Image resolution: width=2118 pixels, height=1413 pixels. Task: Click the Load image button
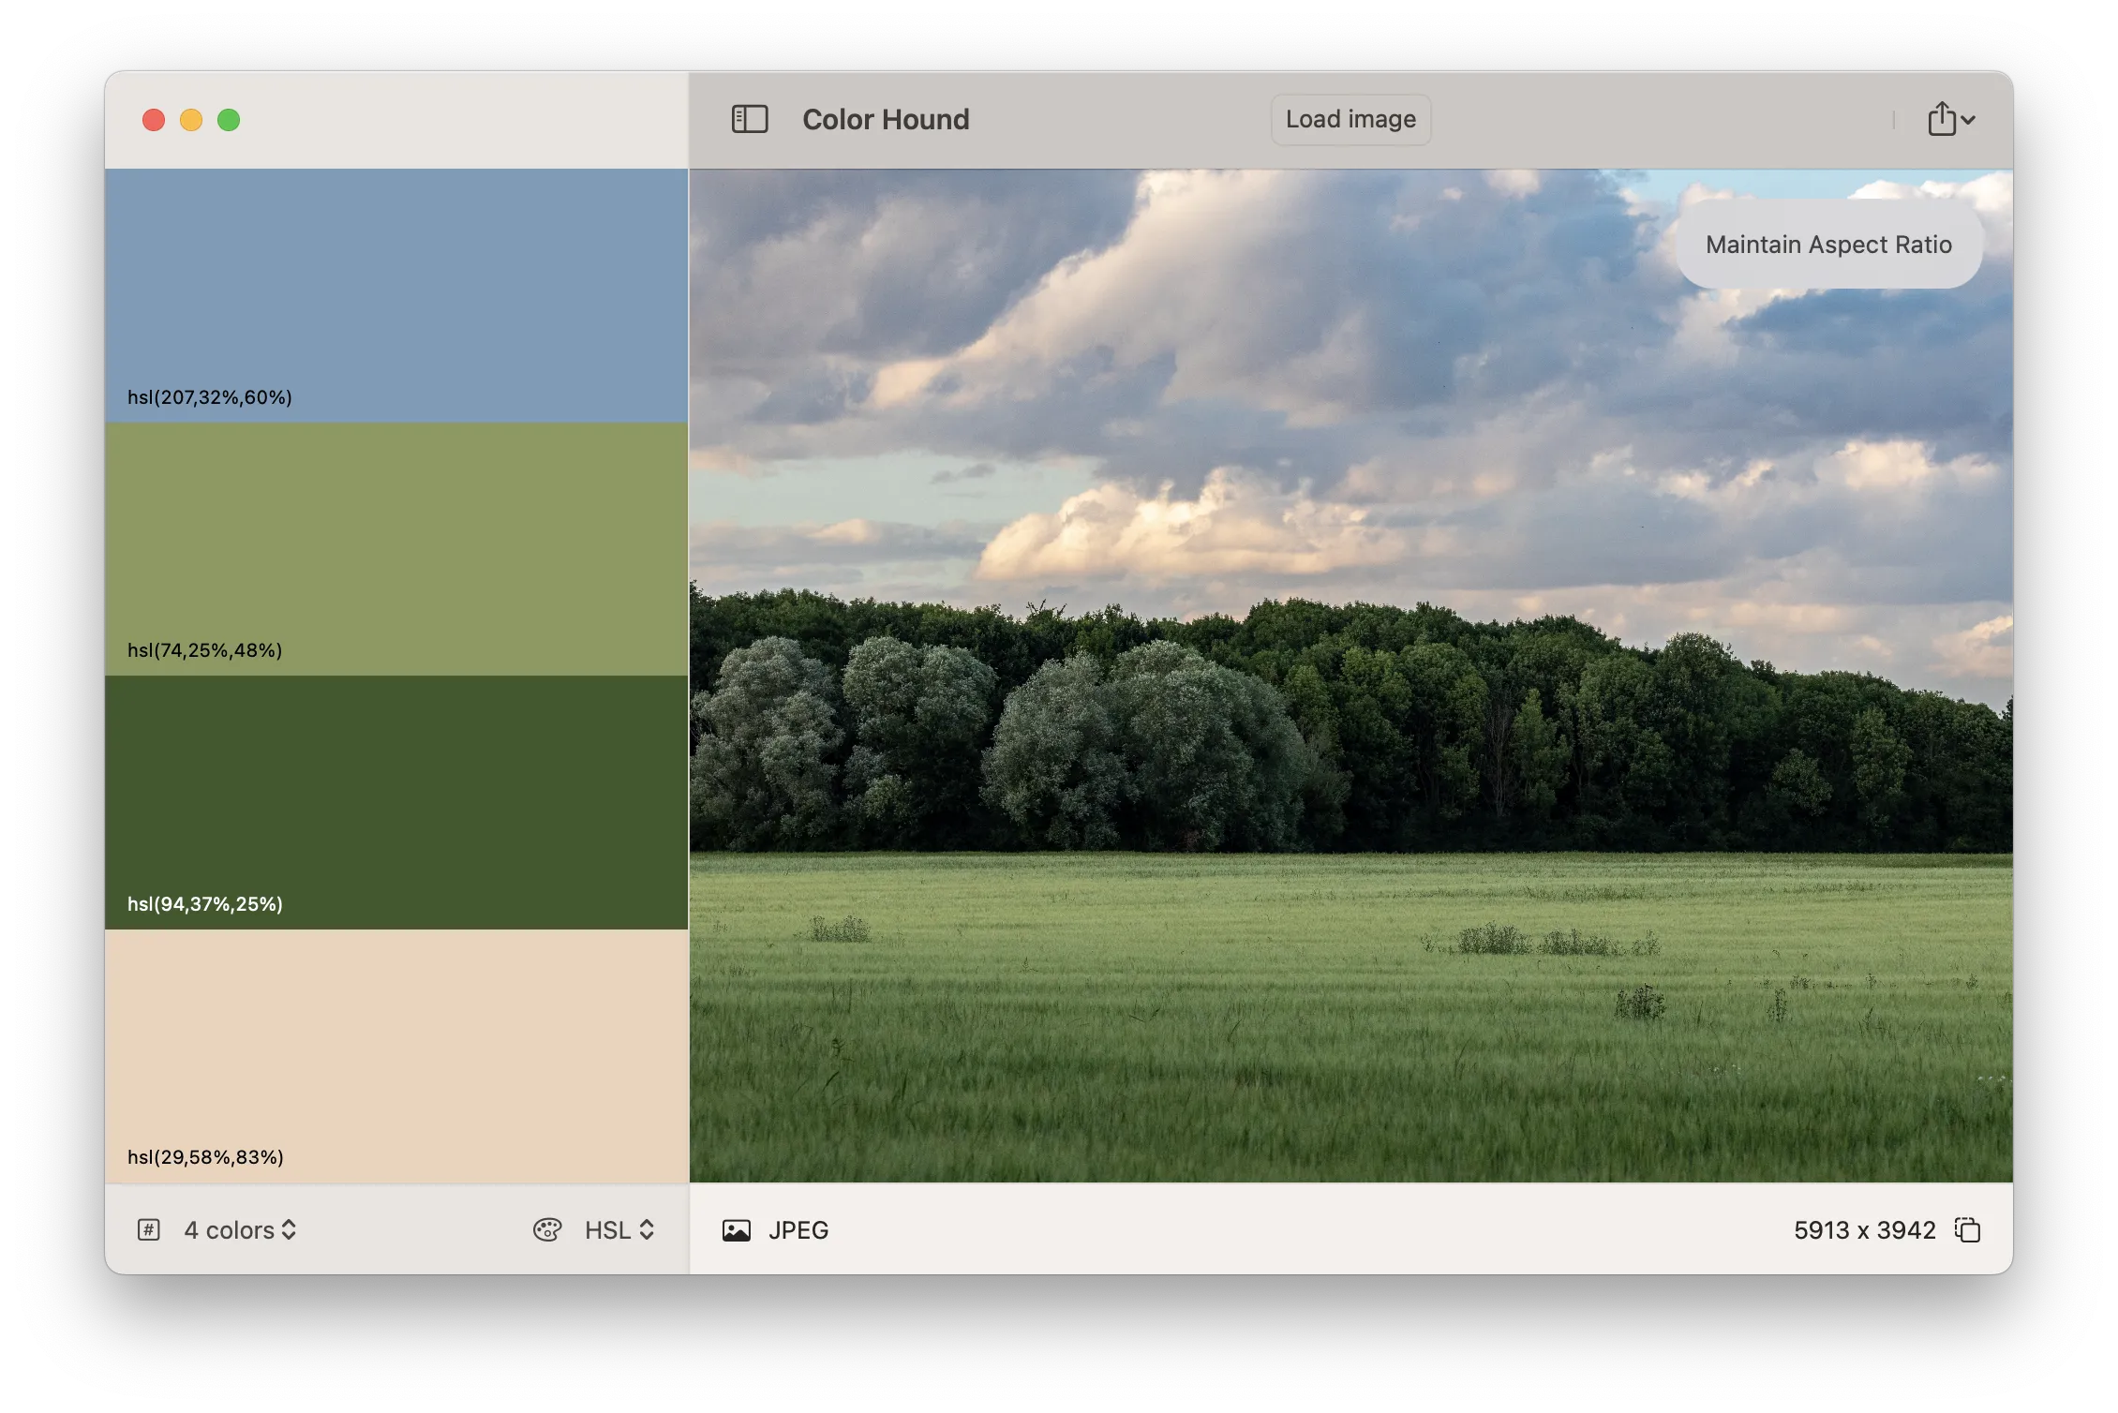point(1350,119)
